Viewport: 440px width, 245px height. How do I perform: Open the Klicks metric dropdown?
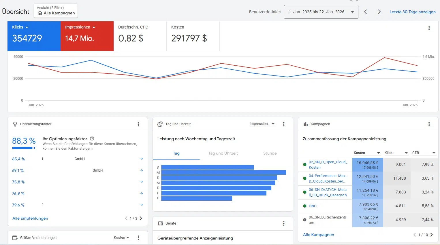click(20, 27)
